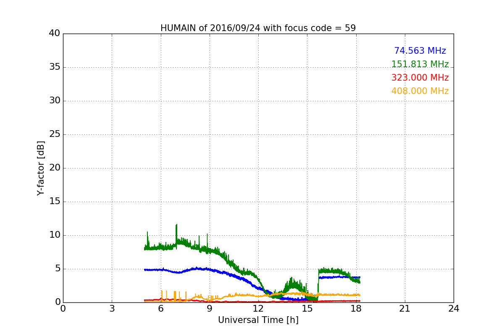Click the y-axis tick label 10
Screen dimensions: 504x336
point(55,235)
